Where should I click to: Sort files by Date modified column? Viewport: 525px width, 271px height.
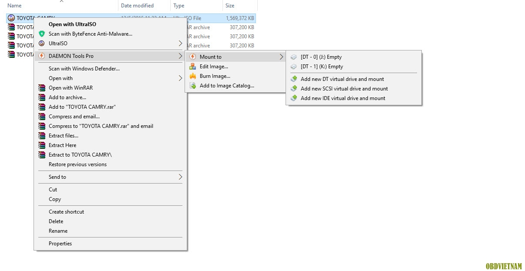pos(137,6)
